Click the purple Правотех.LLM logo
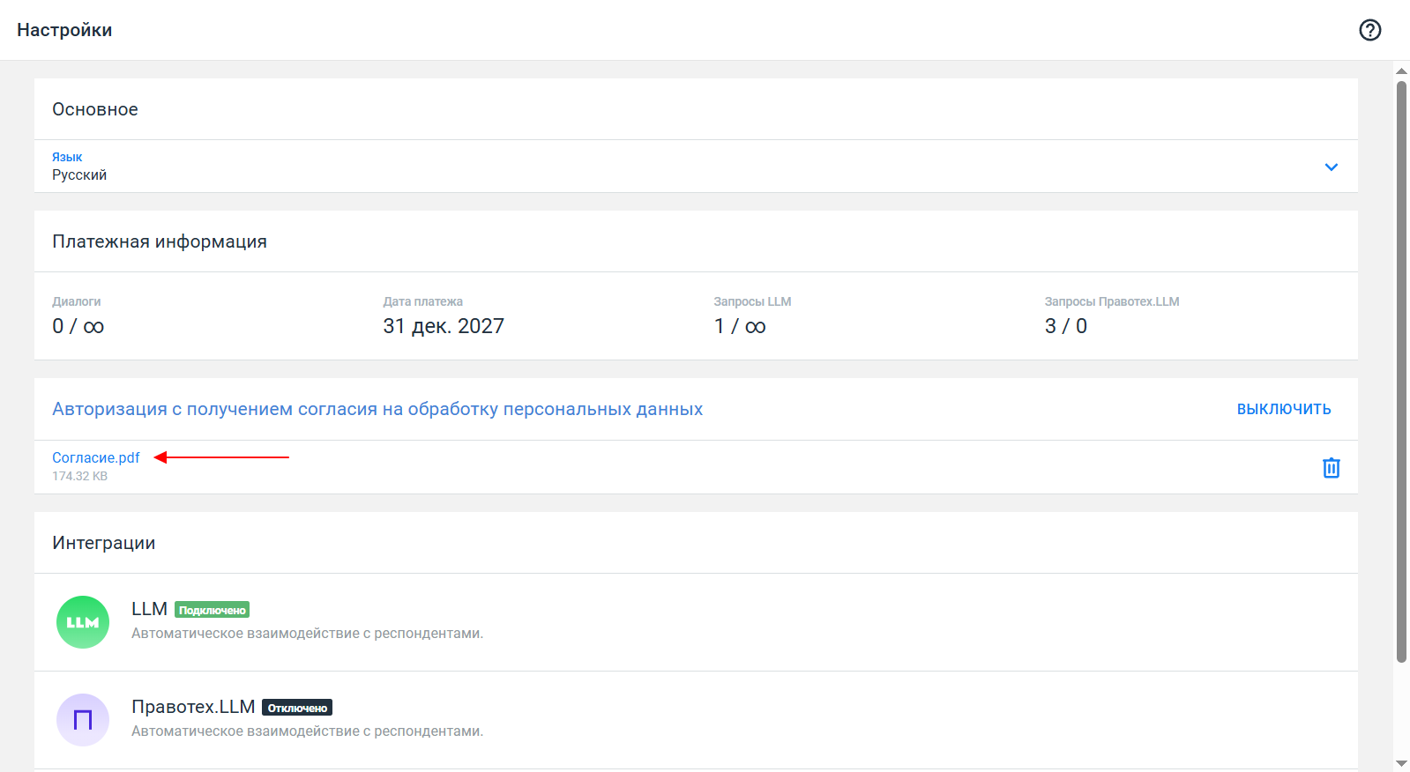Screen dimensions: 1410x772 coord(83,720)
